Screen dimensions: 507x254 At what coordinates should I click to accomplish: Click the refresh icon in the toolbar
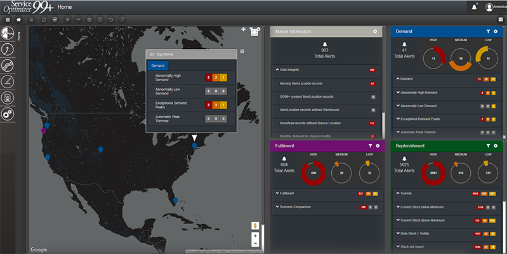tap(43, 20)
